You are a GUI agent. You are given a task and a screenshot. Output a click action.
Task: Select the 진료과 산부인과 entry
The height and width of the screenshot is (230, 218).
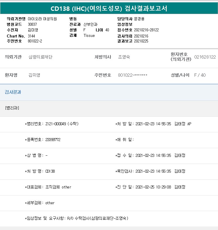click(x=91, y=24)
